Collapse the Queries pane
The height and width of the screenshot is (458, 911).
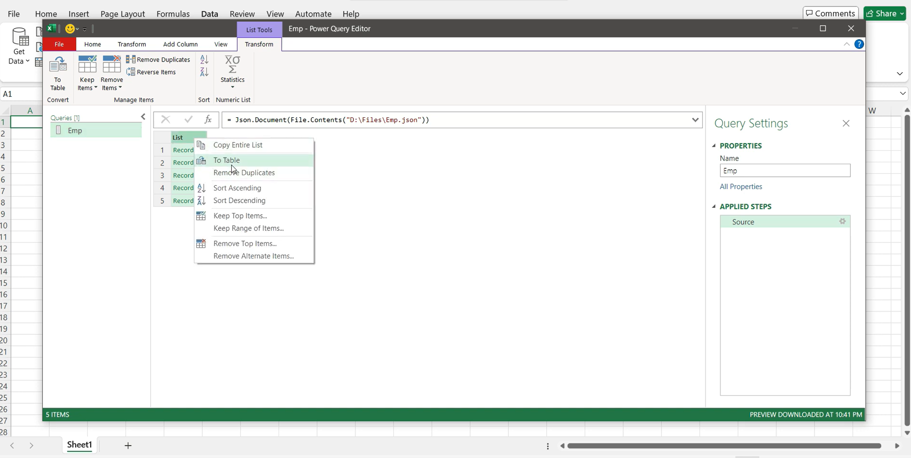(x=143, y=117)
